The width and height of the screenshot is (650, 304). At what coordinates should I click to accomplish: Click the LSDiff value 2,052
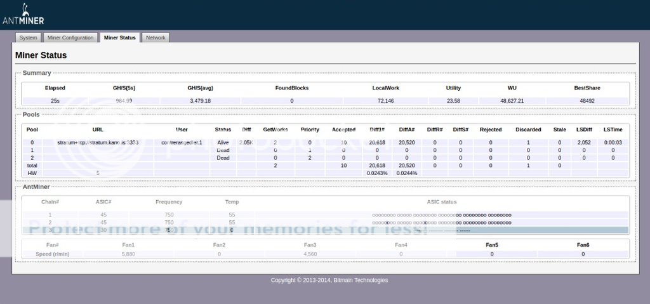(x=584, y=142)
